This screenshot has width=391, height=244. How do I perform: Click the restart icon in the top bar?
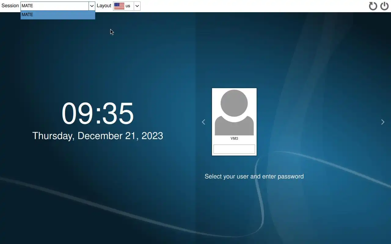pos(373,6)
